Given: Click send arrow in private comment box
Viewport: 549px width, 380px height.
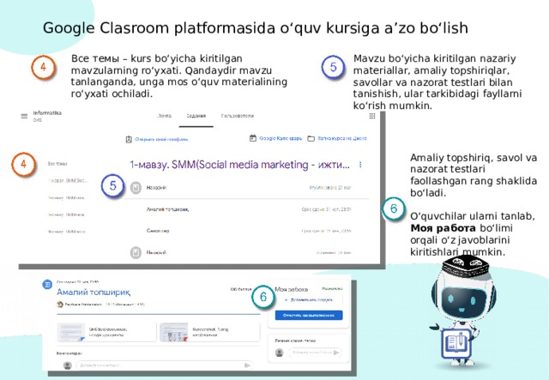Looking at the screenshot, I should 336,353.
